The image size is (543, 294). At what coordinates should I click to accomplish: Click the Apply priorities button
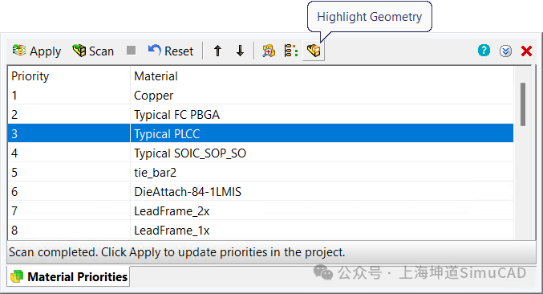click(37, 51)
